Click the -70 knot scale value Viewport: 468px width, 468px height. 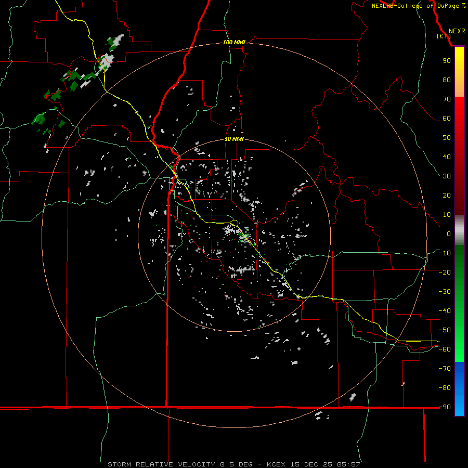pyautogui.click(x=445, y=369)
